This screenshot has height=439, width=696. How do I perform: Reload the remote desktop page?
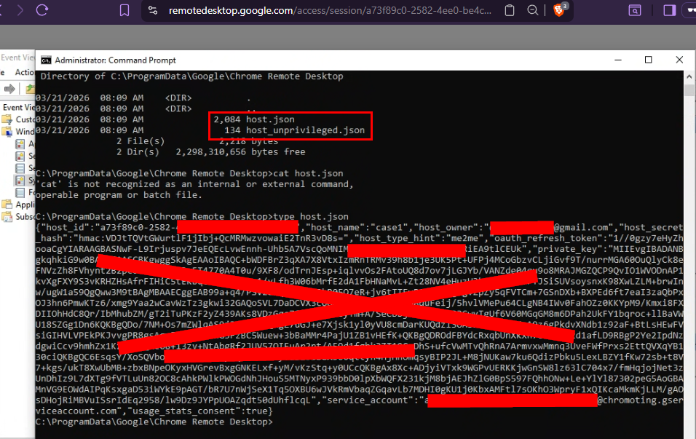[42, 10]
